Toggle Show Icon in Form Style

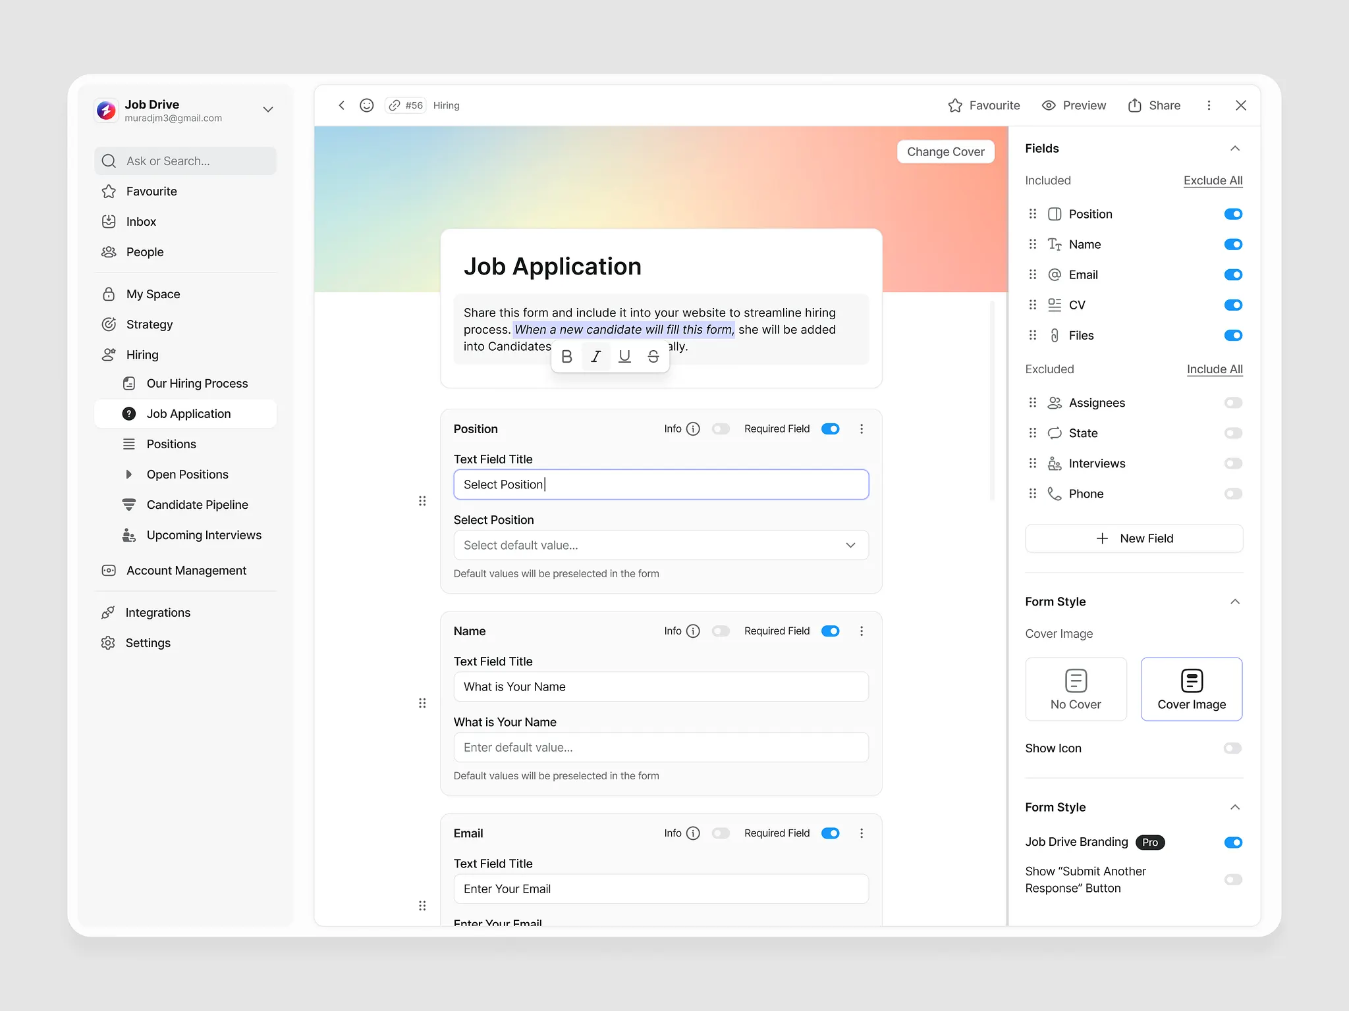(1231, 748)
